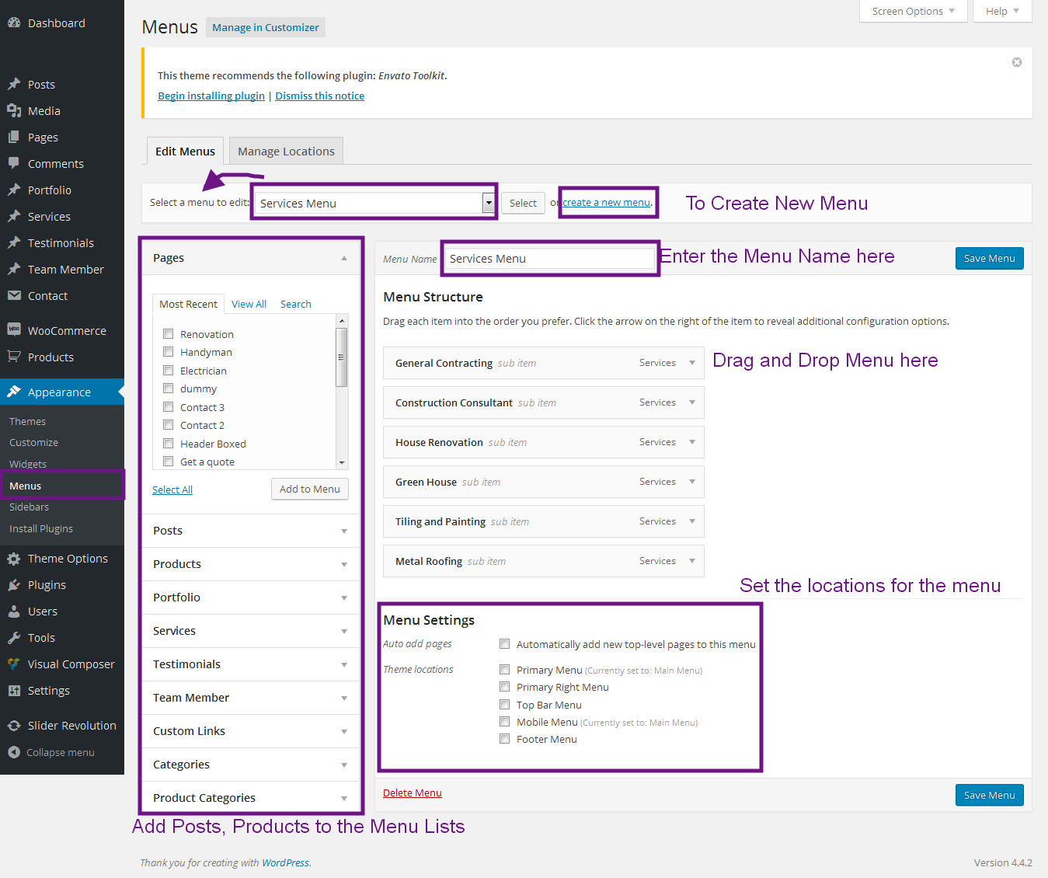This screenshot has width=1048, height=878.
Task: Check the Renovation page checkbox
Action: [168, 334]
